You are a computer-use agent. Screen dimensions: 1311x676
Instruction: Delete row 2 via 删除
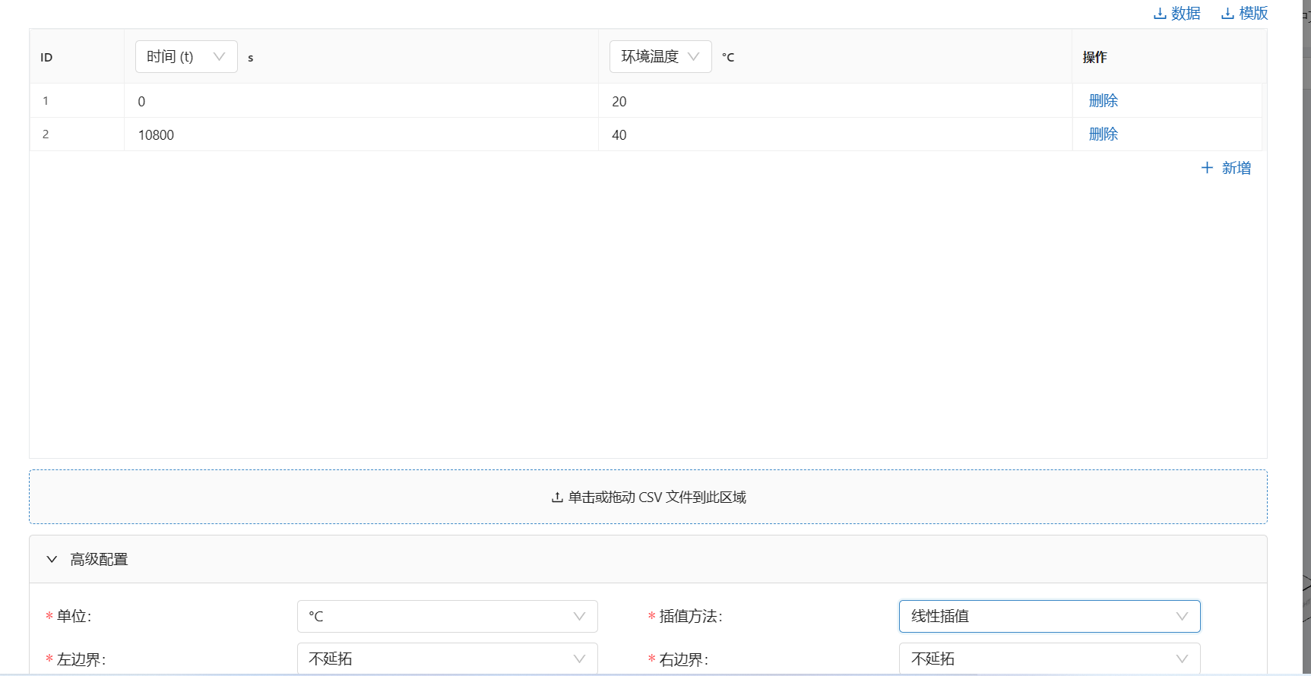(1104, 134)
